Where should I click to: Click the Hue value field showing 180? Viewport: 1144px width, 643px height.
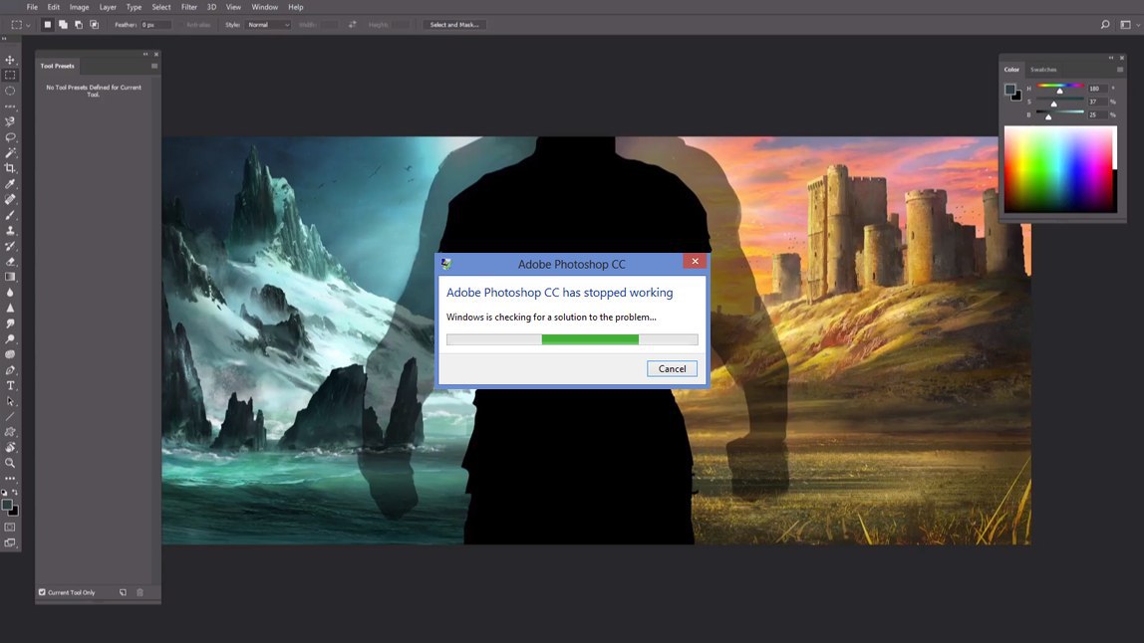click(1097, 89)
